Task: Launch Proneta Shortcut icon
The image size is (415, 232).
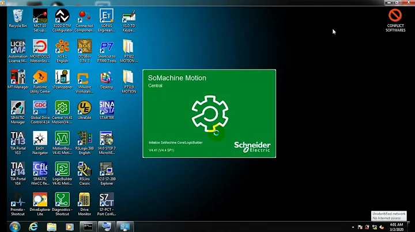Action: point(18,204)
